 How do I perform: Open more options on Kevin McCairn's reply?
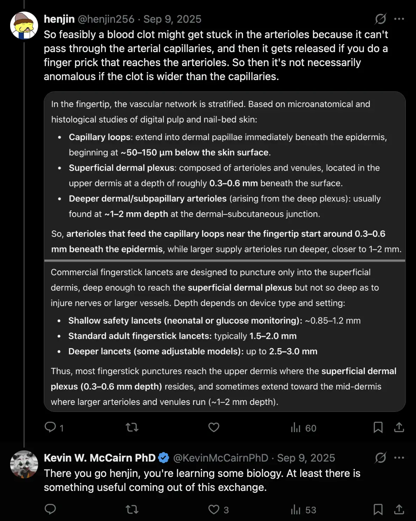[x=399, y=458]
